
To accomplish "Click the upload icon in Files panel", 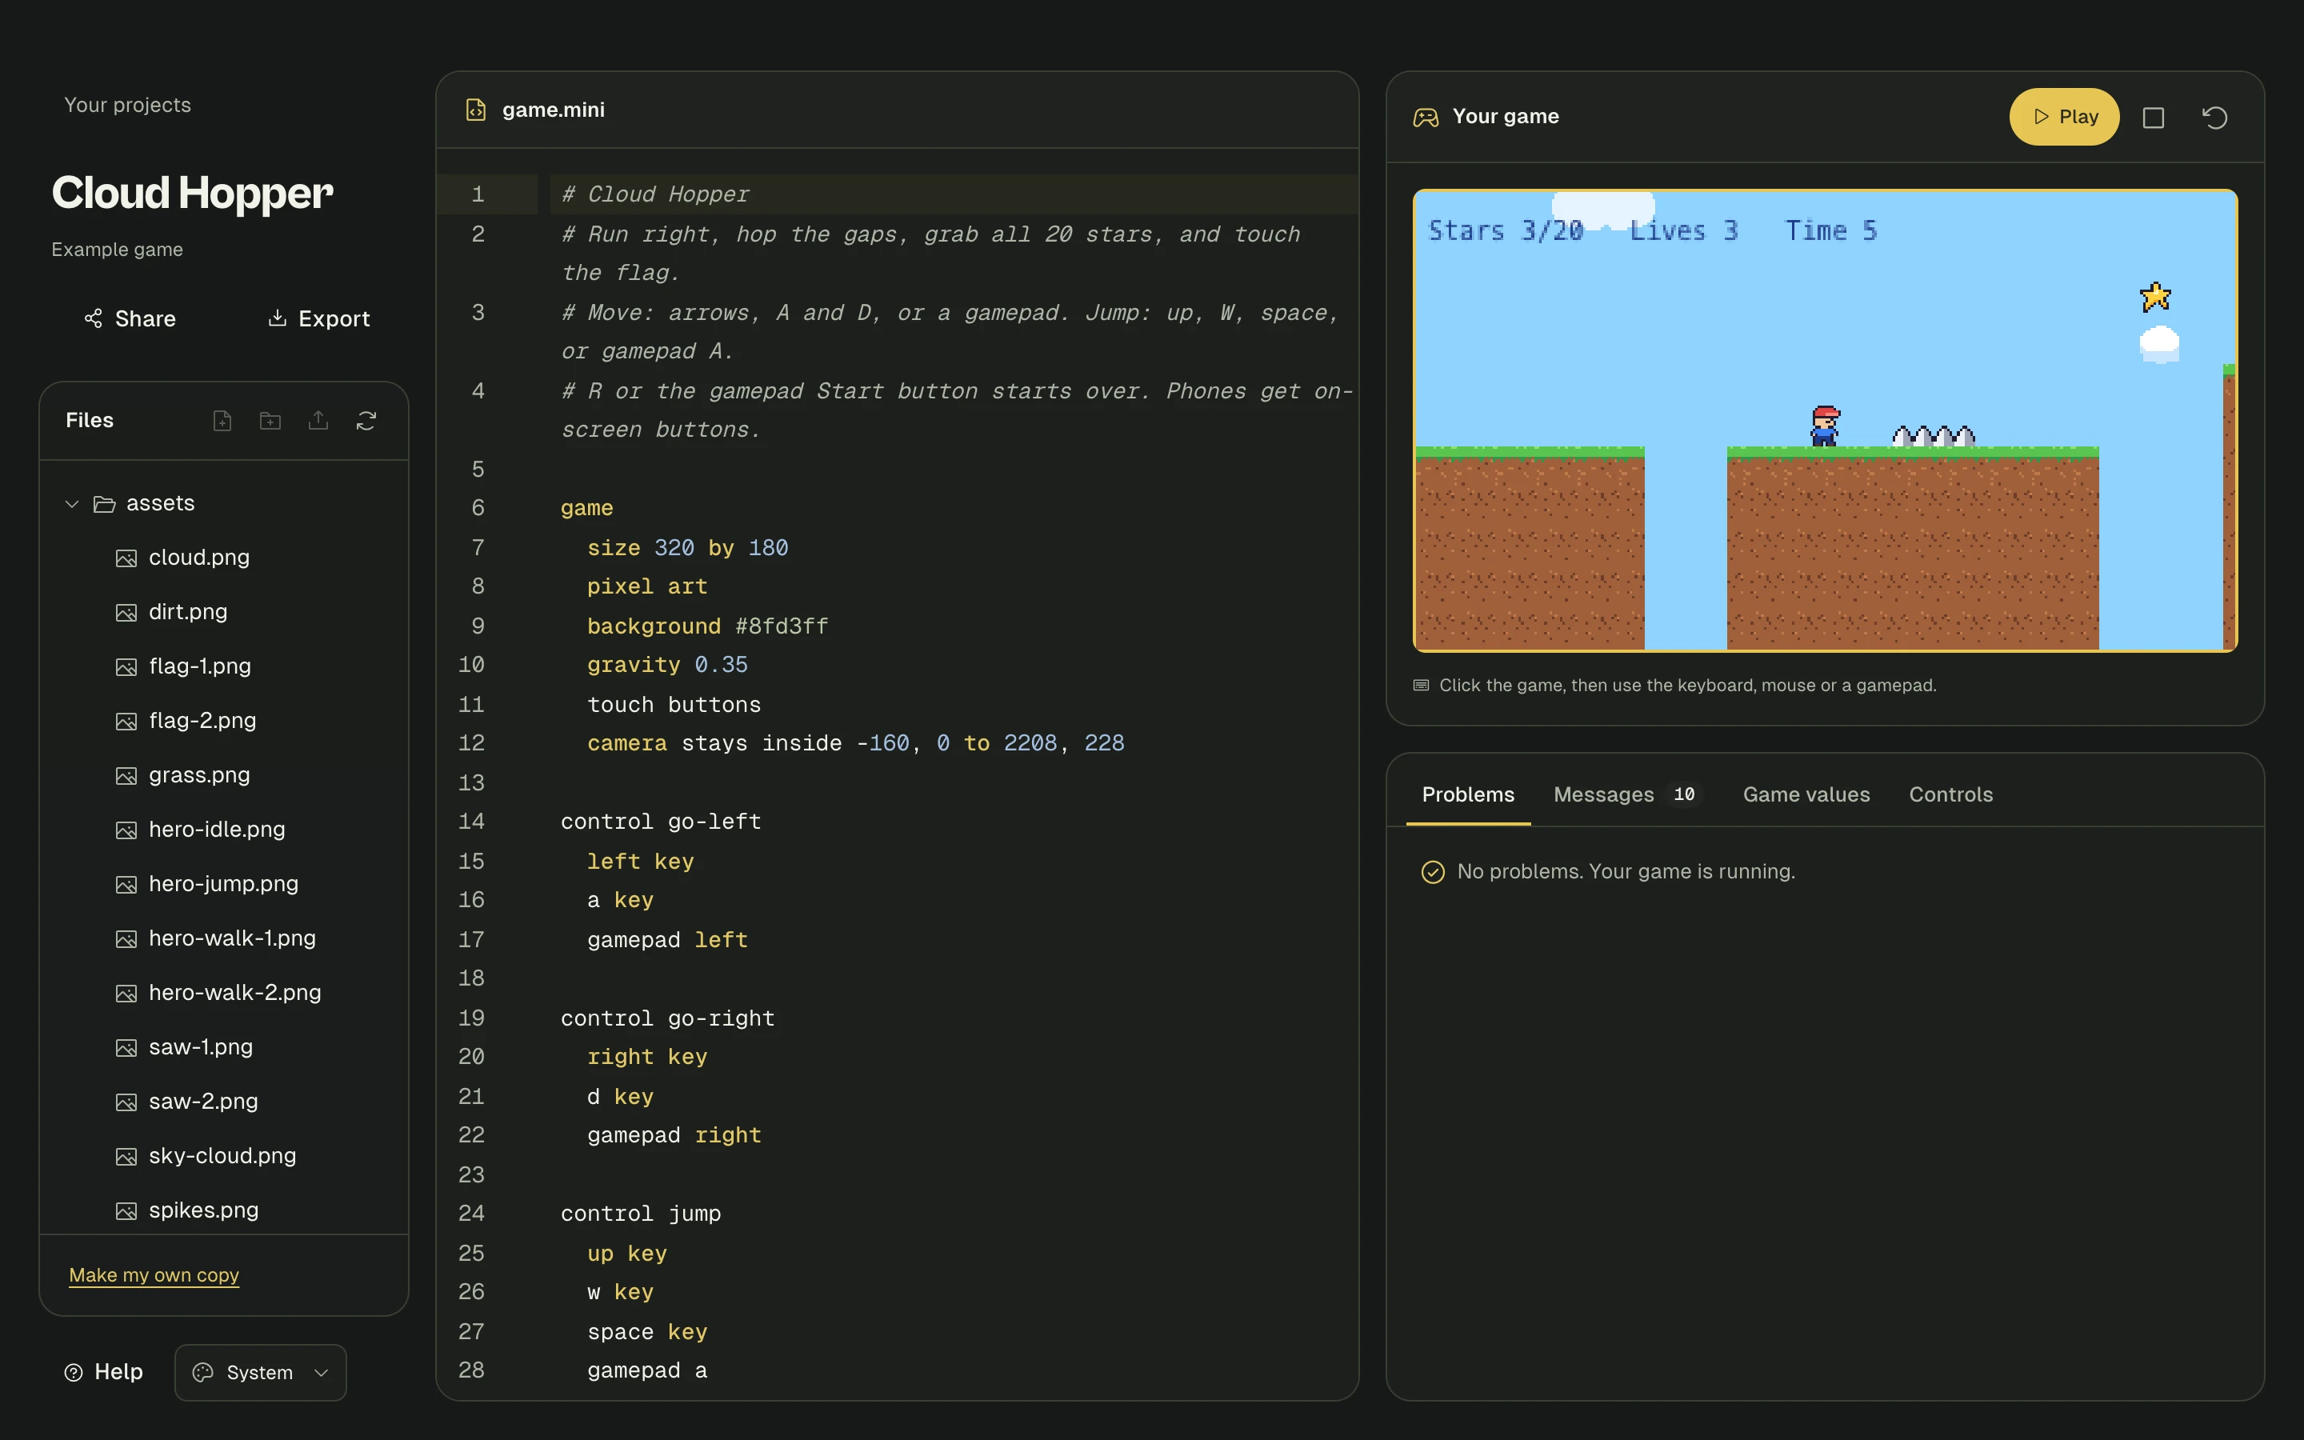I will pyautogui.click(x=318, y=420).
